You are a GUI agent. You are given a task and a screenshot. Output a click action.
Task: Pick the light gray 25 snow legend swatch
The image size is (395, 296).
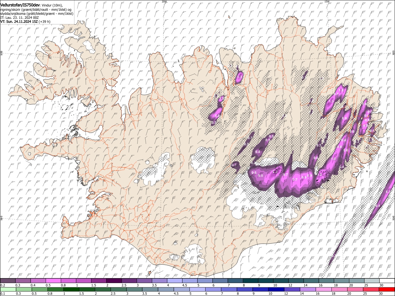click(372, 281)
